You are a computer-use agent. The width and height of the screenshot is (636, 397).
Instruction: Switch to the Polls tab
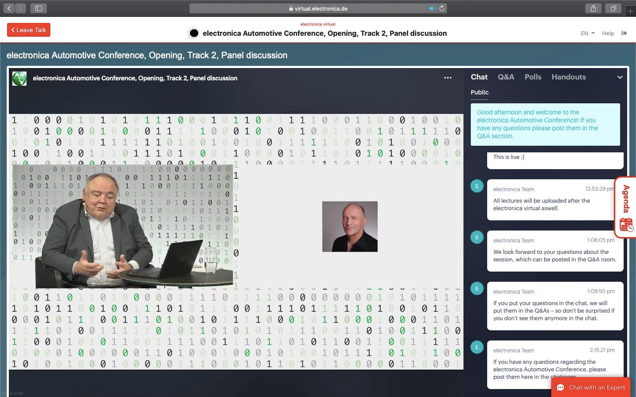(533, 77)
